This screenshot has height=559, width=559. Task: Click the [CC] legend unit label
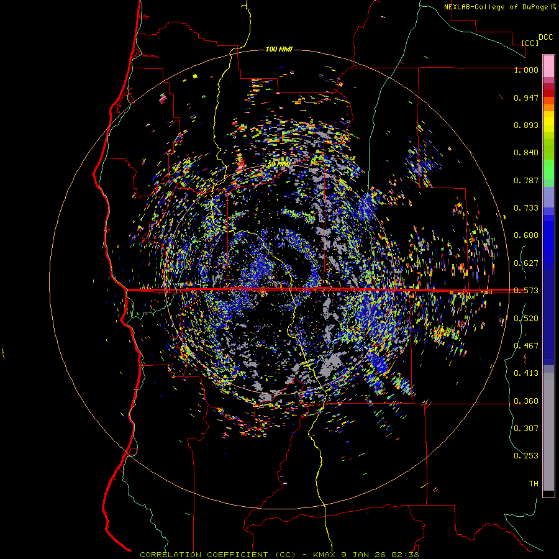pyautogui.click(x=530, y=43)
